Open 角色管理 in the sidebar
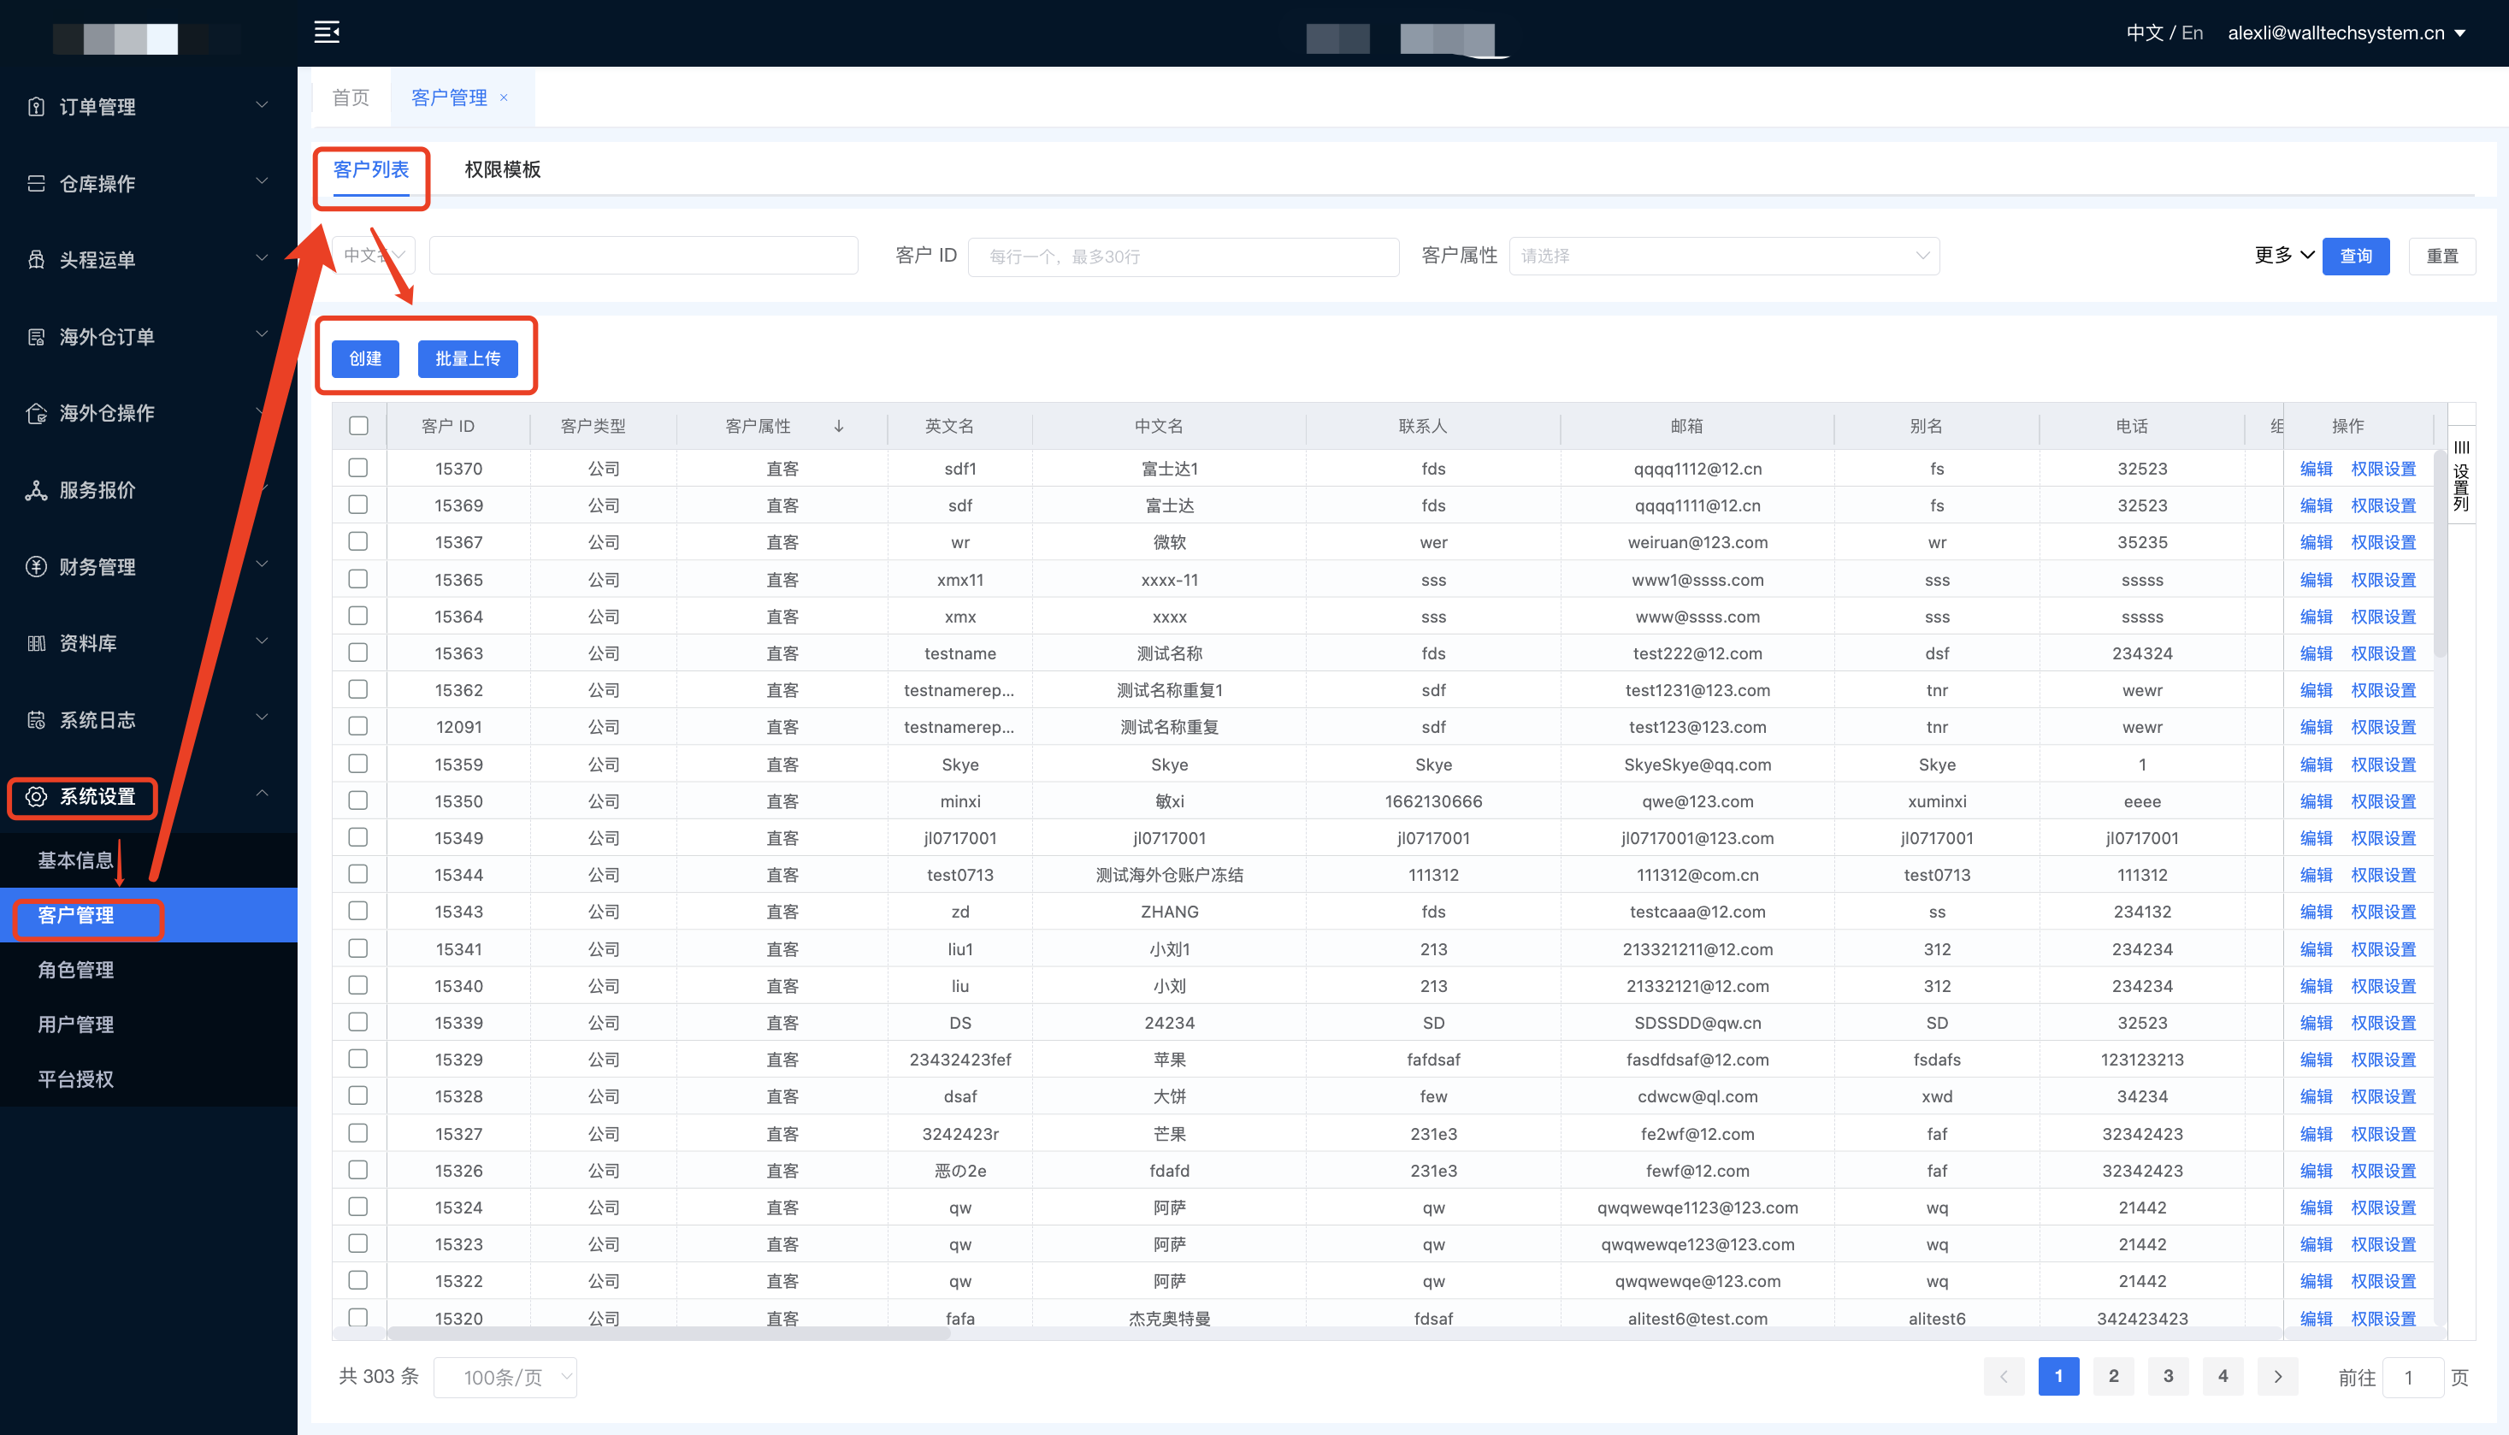 tap(76, 970)
